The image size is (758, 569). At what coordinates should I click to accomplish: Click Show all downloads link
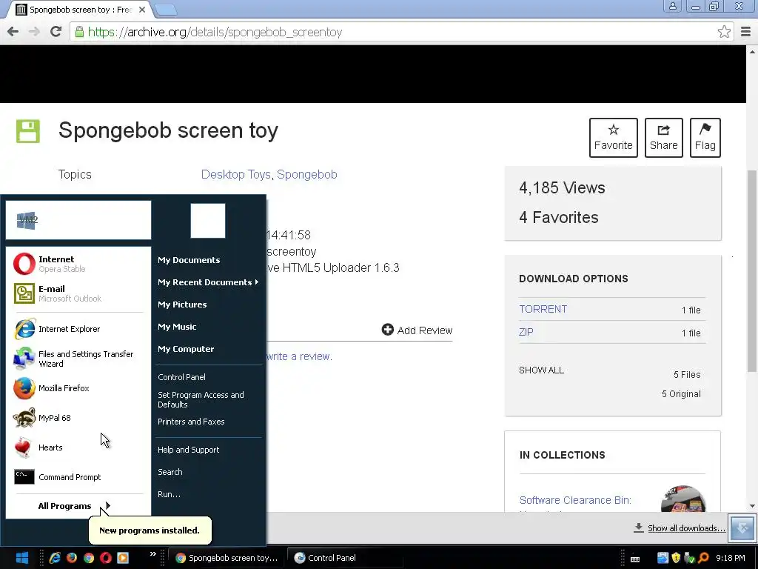[x=686, y=528]
